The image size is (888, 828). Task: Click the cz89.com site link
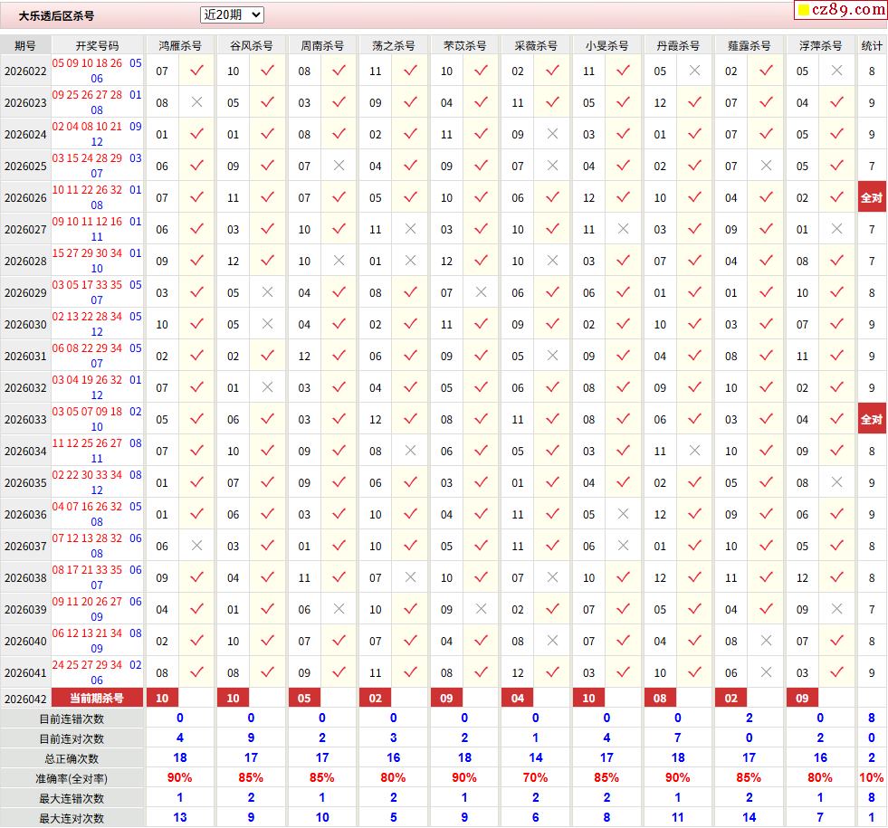point(848,10)
